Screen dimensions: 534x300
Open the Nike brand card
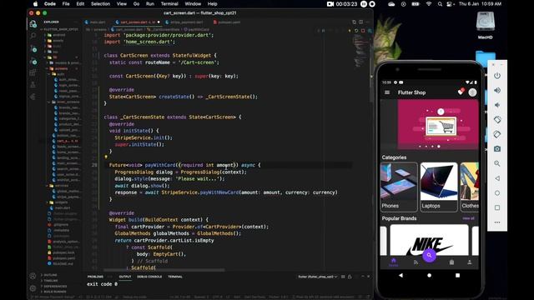point(429,240)
